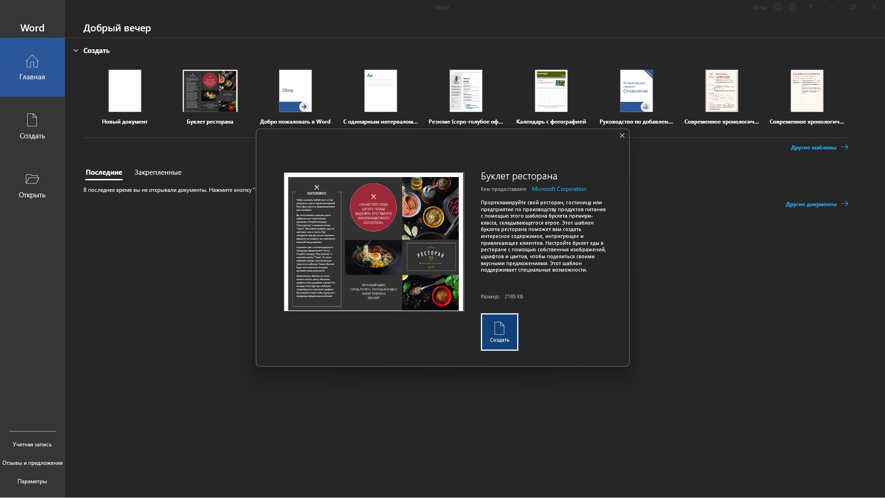Screen dimensions: 885x498
Task: Open help with the question mark icon
Action: (810, 7)
